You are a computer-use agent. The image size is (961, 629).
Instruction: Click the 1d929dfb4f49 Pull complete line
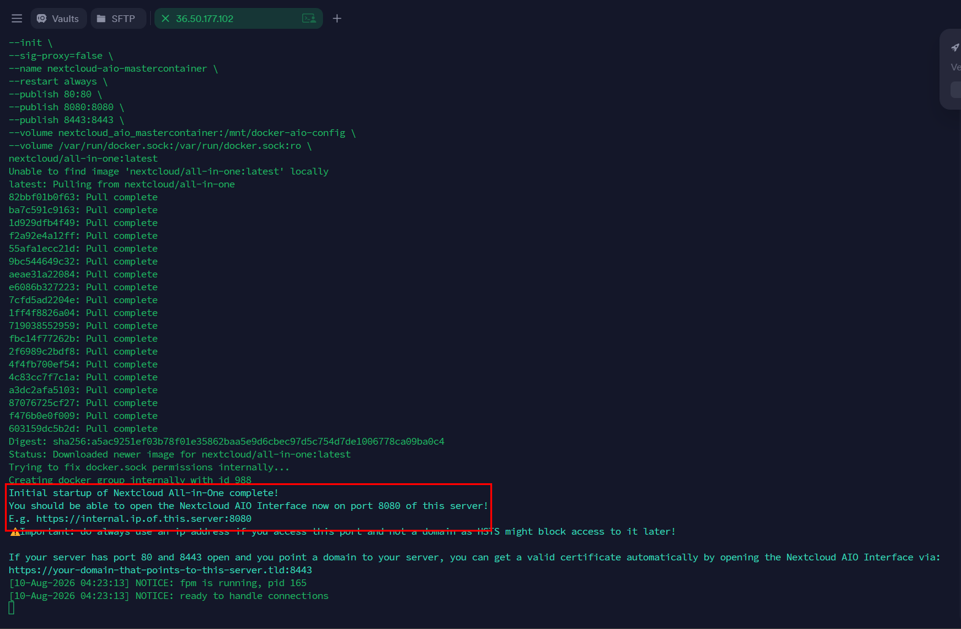[83, 223]
